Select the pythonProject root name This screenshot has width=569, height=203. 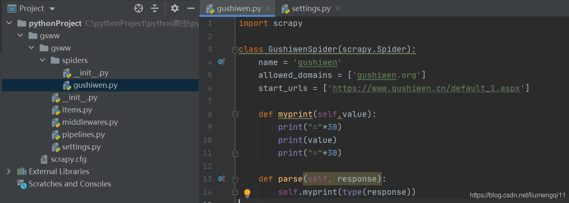coord(55,23)
